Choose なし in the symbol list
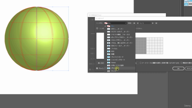This screenshot has width=192, height=108. [x=120, y=26]
